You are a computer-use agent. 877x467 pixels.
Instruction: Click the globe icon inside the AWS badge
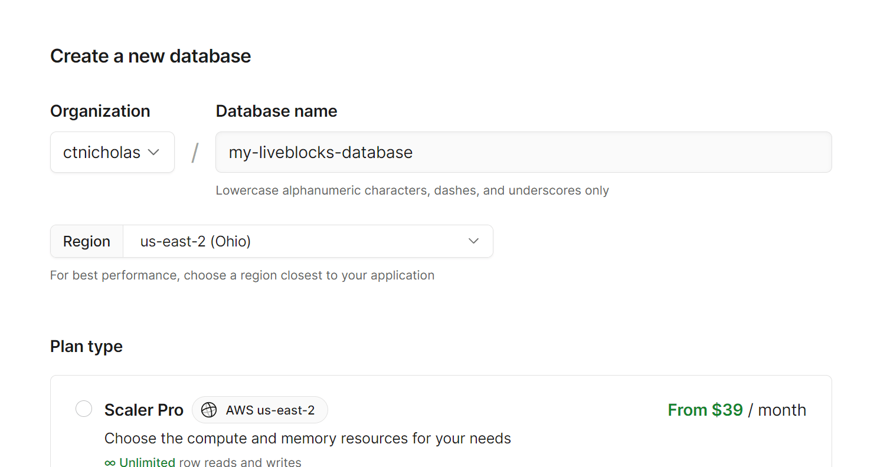point(210,409)
